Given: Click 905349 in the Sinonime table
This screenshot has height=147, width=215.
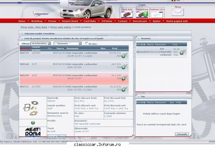Looking at the screenshot, I should tap(141, 52).
